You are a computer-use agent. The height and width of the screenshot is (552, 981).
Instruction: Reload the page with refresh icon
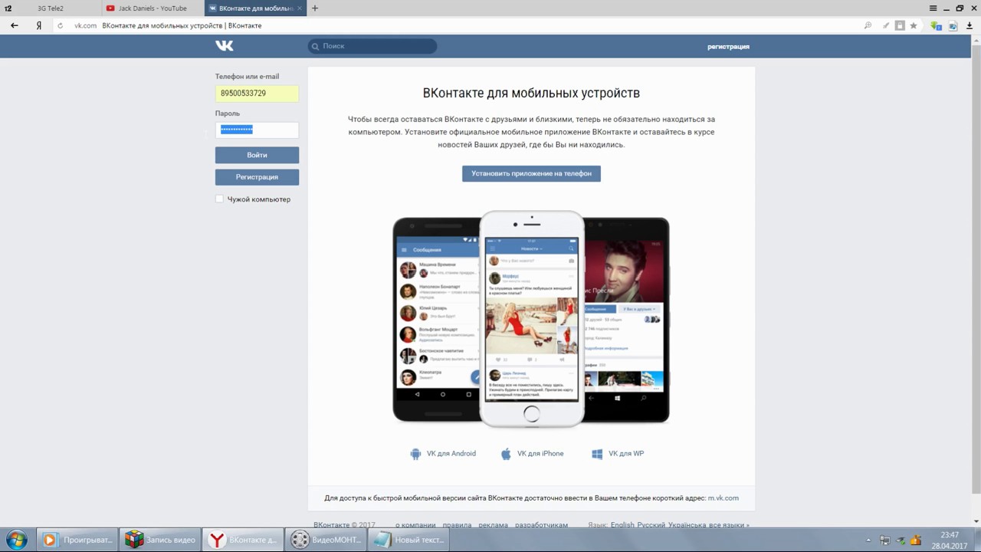tap(61, 25)
